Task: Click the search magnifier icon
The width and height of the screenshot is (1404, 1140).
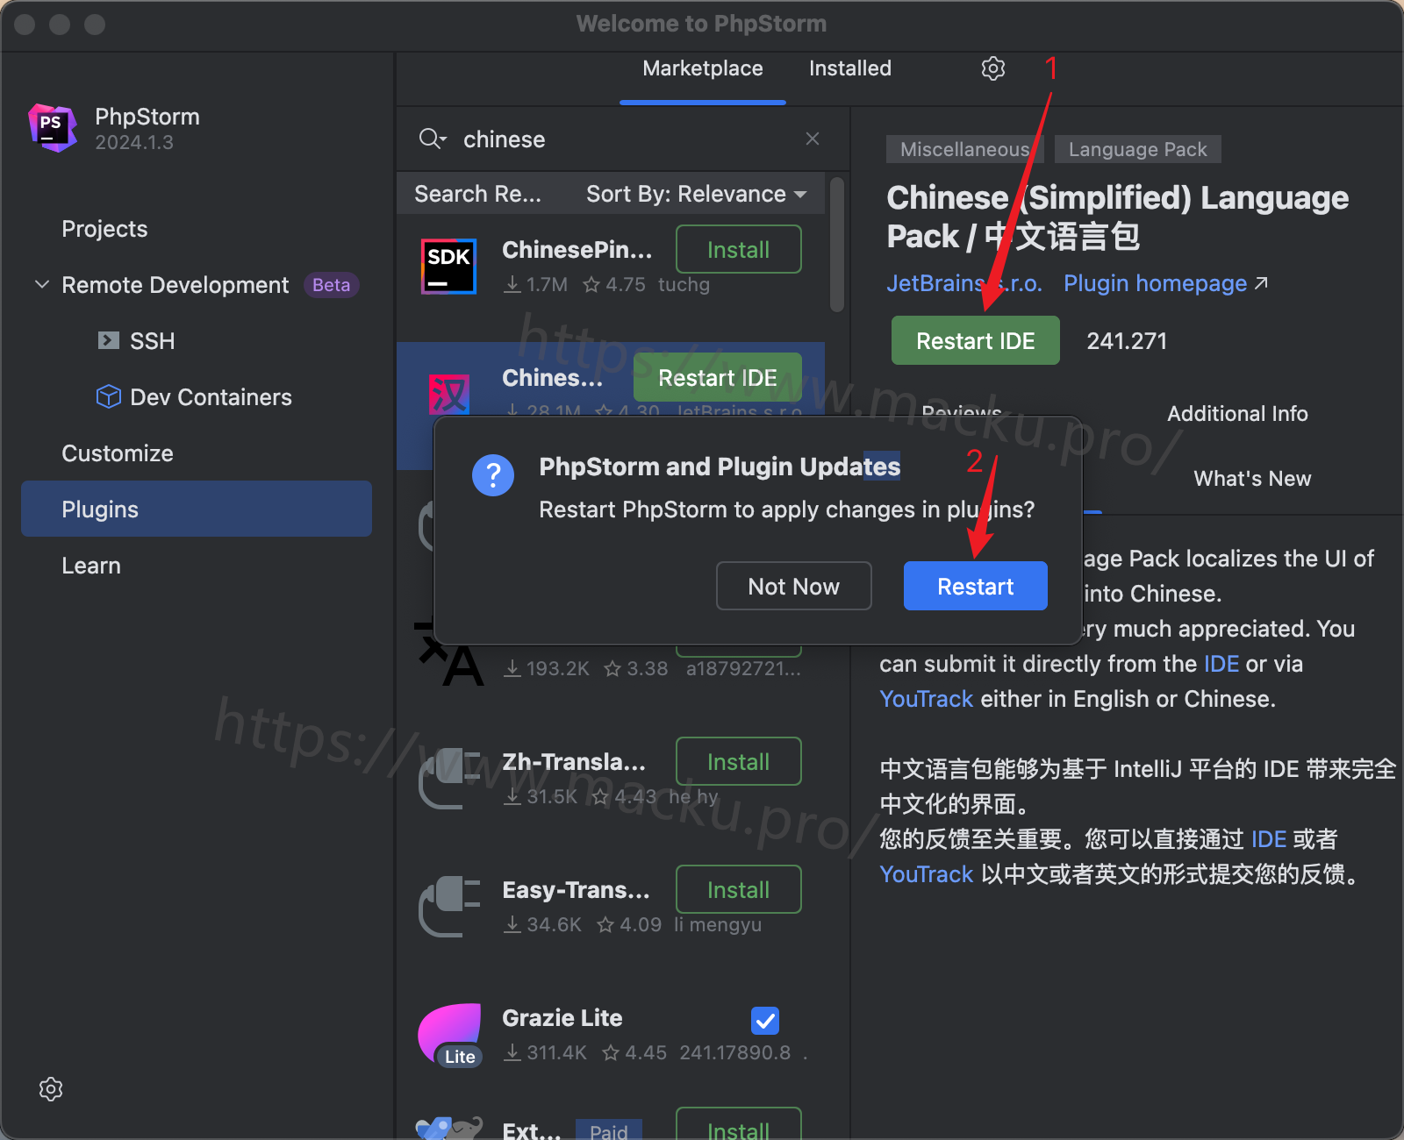Action: point(433,139)
